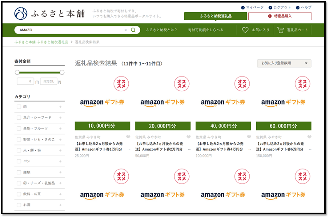
Task: Click the マイページ bullet icon
Action: click(x=243, y=7)
